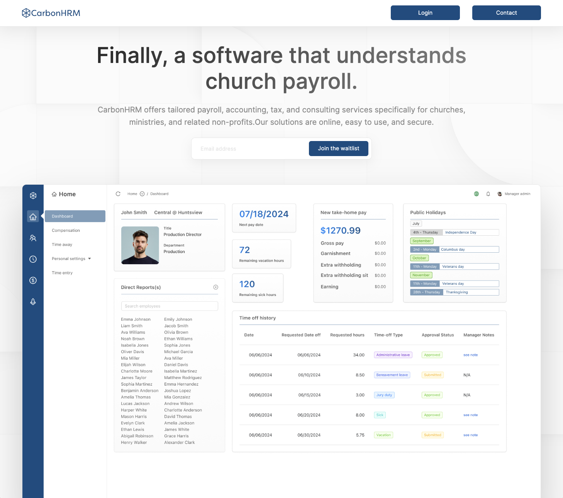563x498 pixels.
Task: Click the Sick type tag
Action: click(x=380, y=415)
